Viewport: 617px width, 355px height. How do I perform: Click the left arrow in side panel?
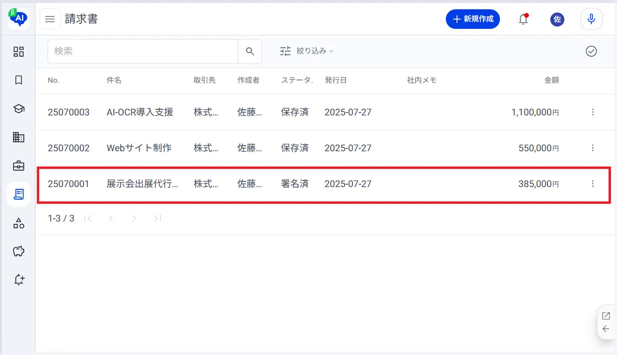click(606, 329)
